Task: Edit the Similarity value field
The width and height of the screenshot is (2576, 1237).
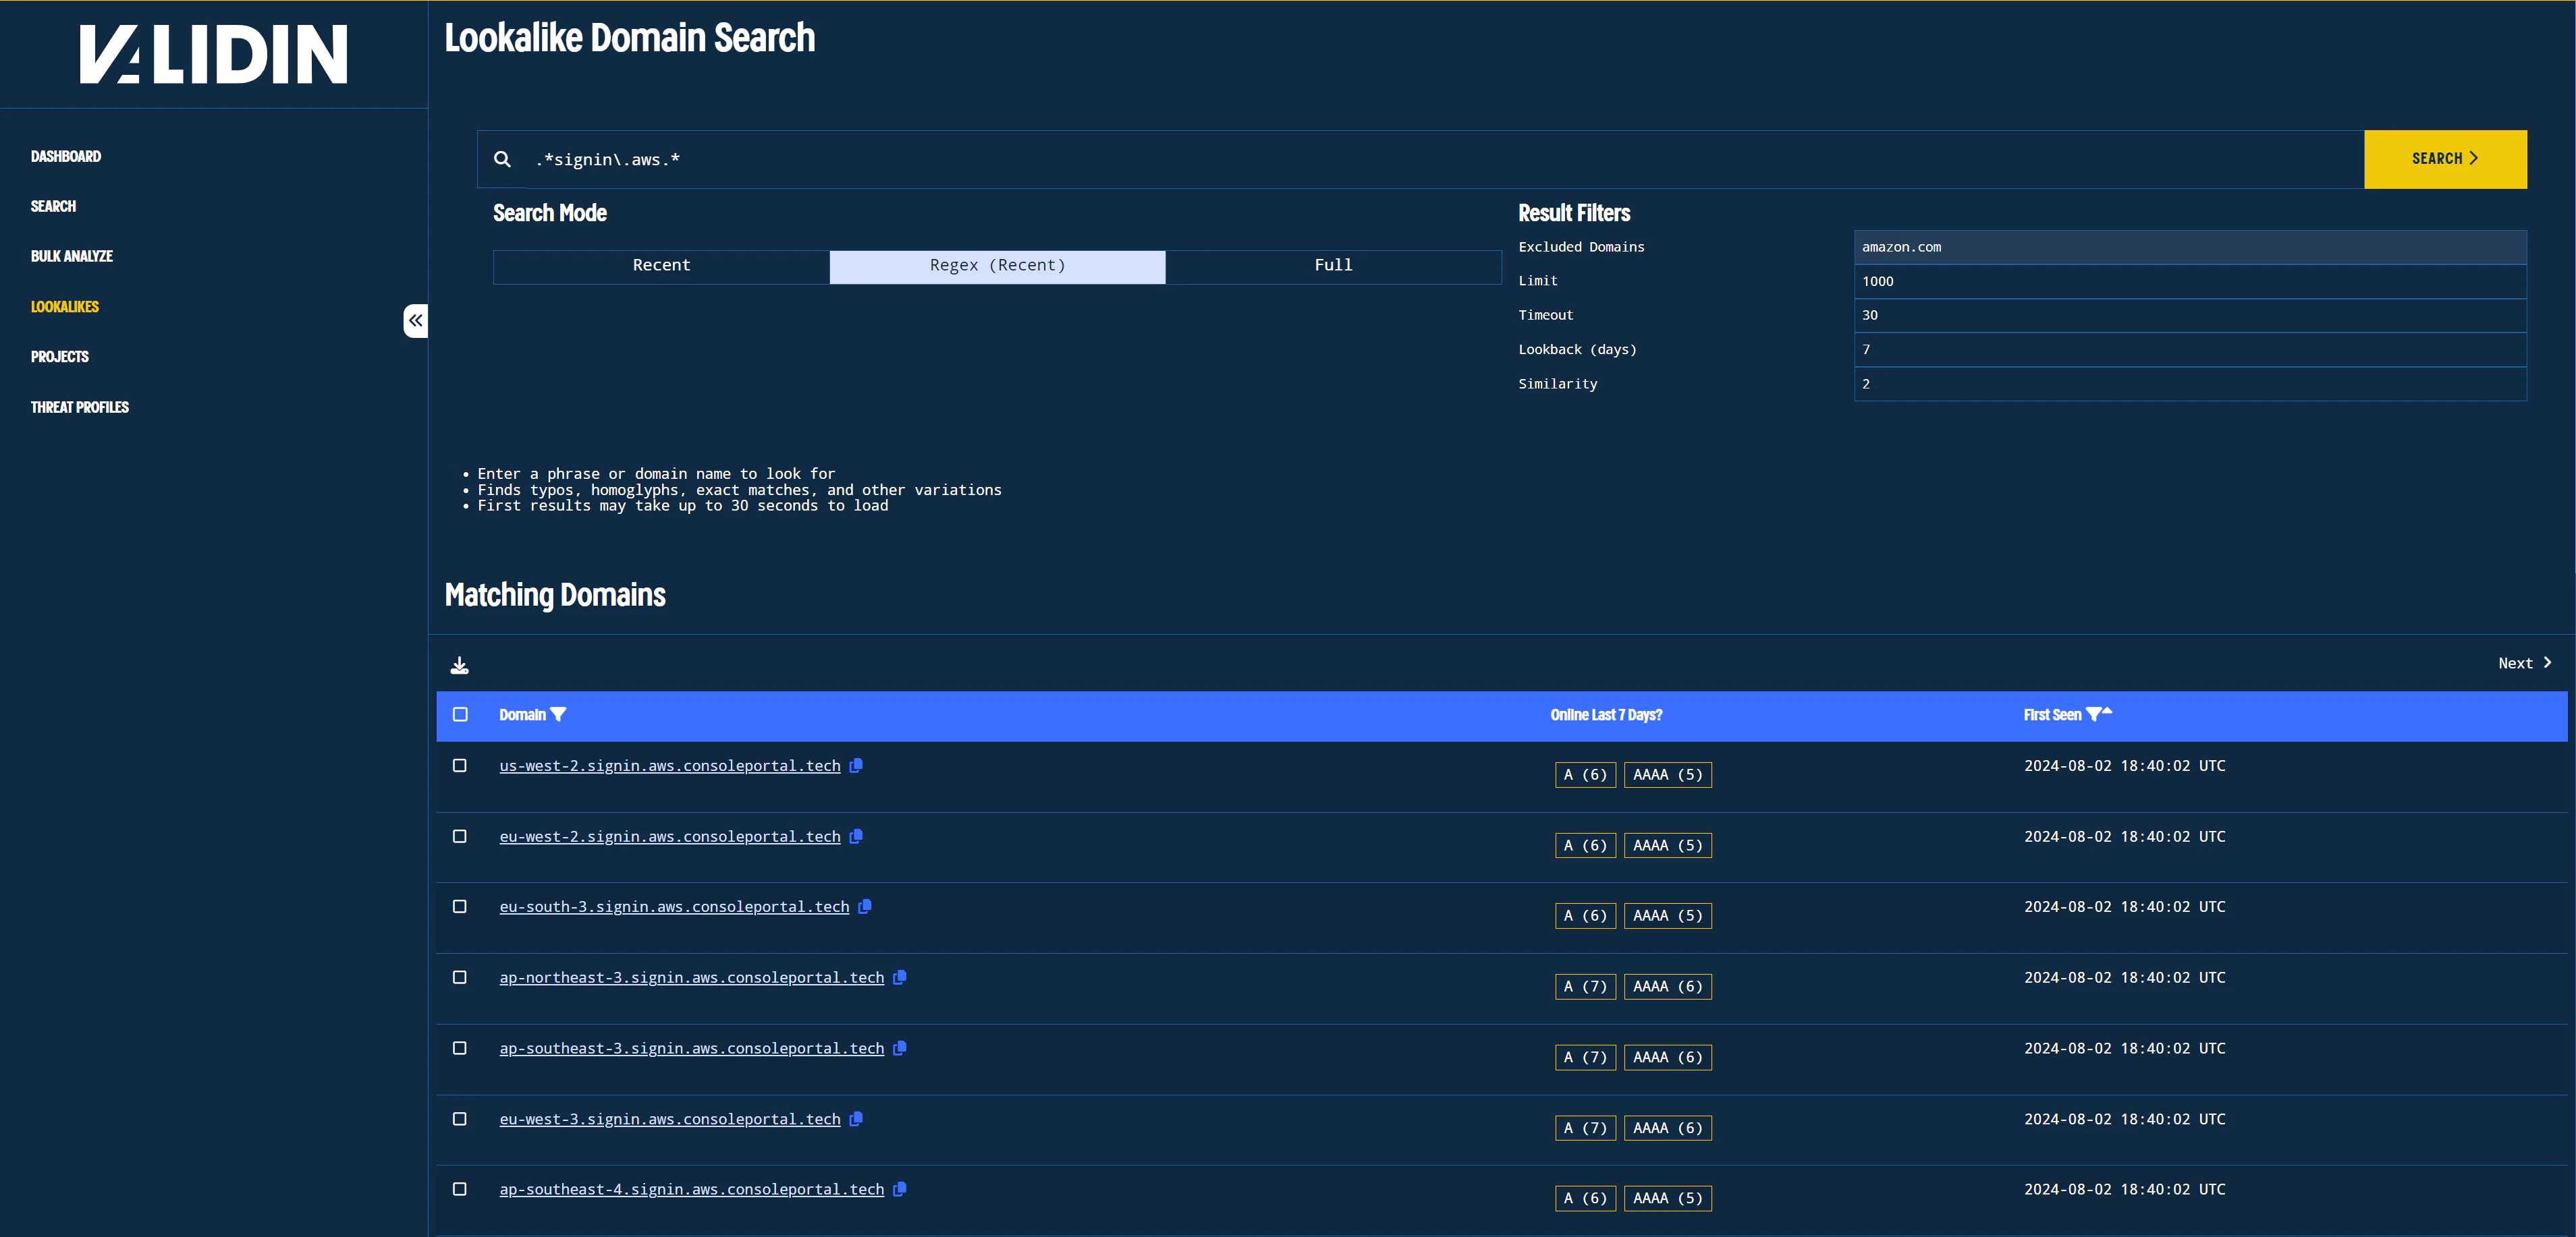Action: [2190, 384]
